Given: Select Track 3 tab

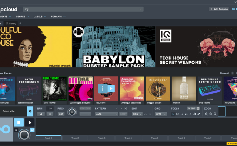Looking at the screenshot, I should click(x=101, y=138).
